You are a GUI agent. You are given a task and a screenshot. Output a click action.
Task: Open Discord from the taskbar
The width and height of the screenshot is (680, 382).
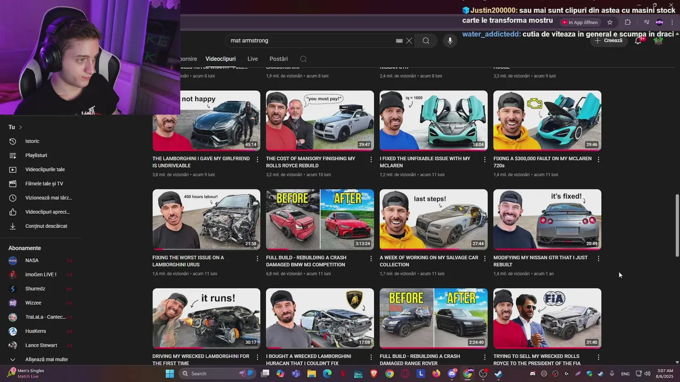[452, 374]
